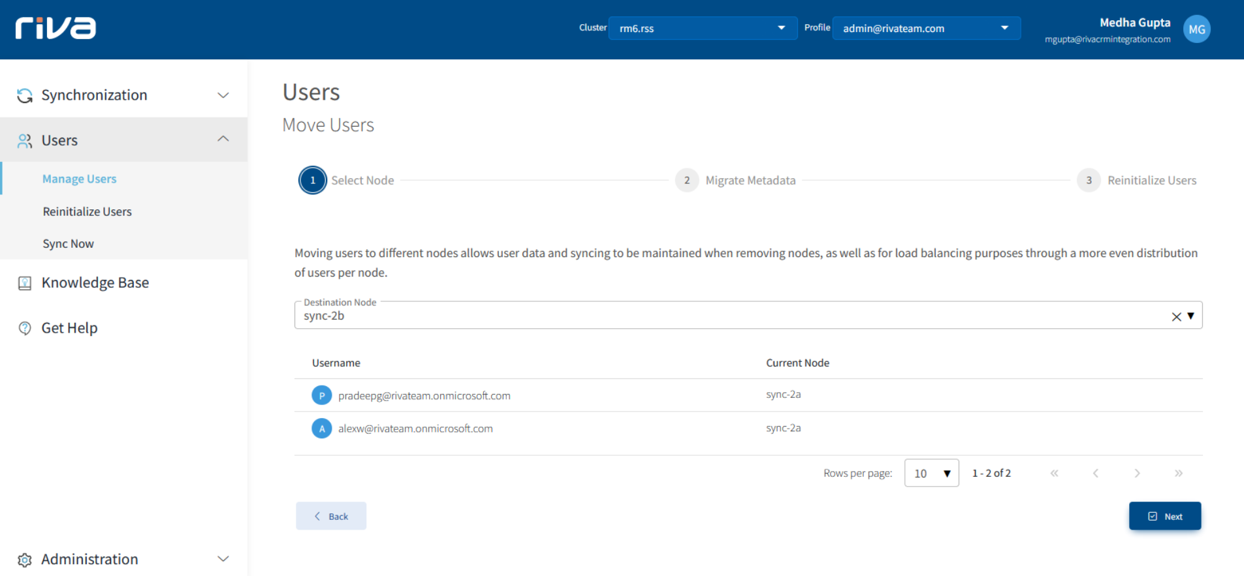Screen dimensions: 1244x576
Task: Expand the Administration section chevron
Action: [223, 559]
